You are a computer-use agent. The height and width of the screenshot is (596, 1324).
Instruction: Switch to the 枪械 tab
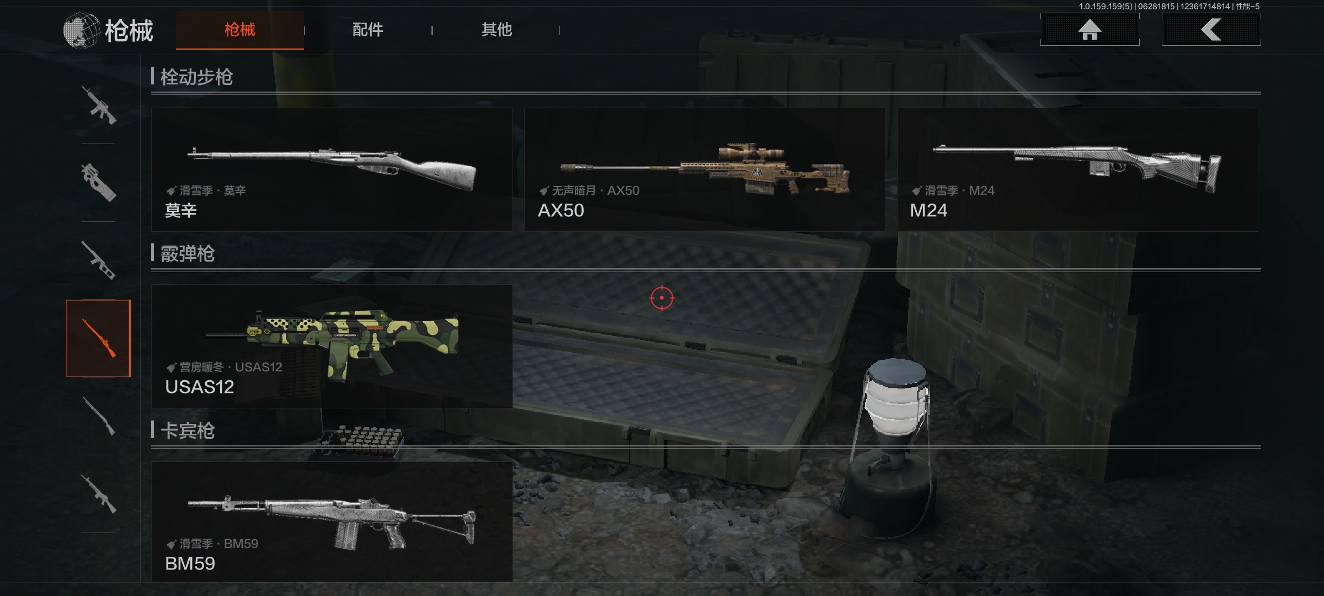click(x=240, y=30)
